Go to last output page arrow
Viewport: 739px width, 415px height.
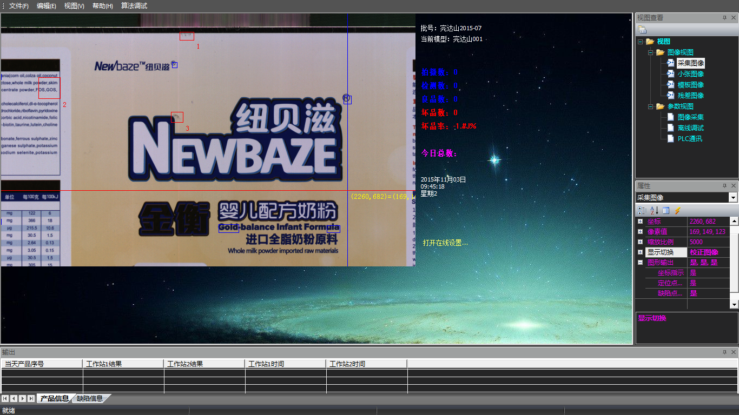click(31, 398)
